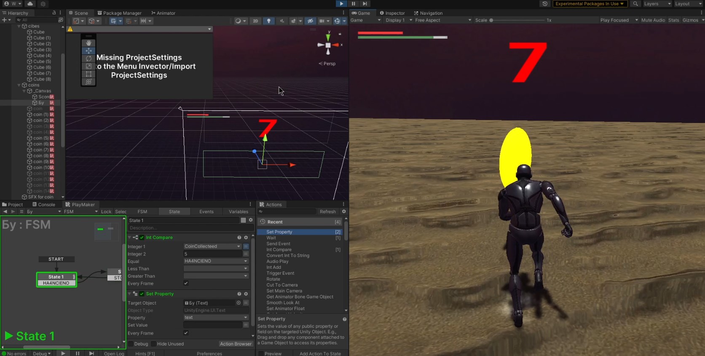The image size is (705, 356).
Task: Toggle 2D view mode in Scene
Action: (x=255, y=21)
